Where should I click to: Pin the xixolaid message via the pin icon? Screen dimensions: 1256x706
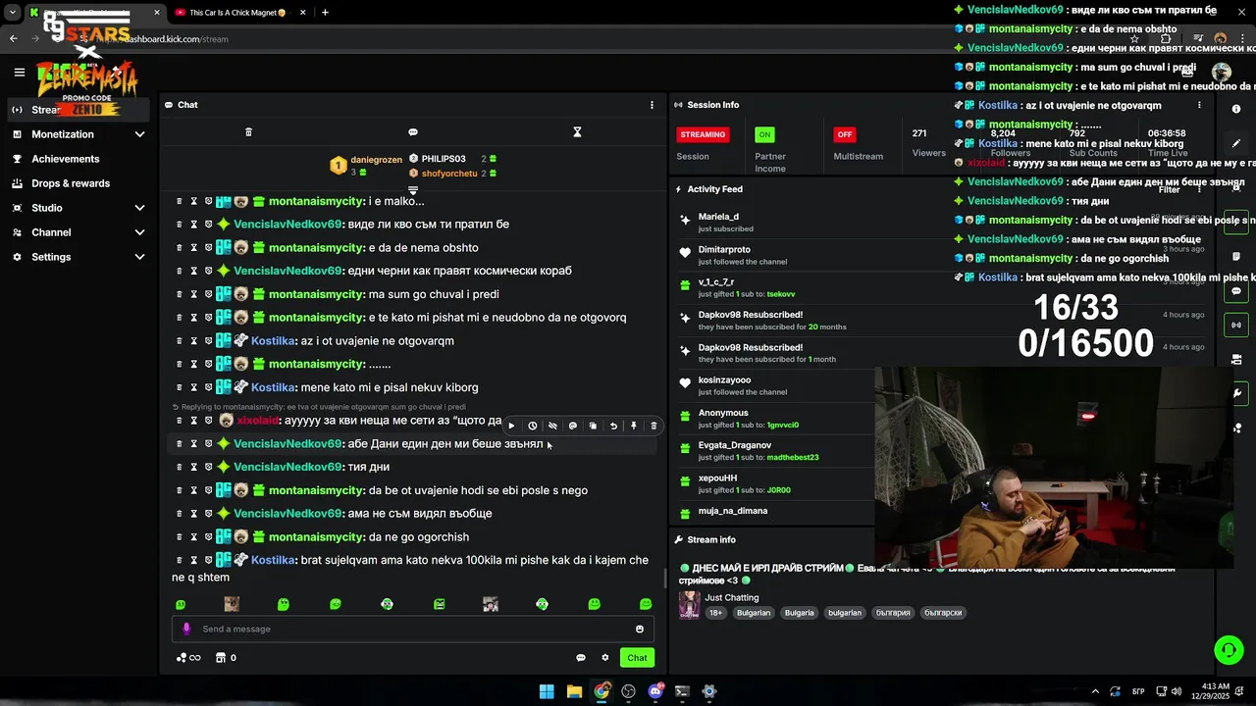pos(634,426)
